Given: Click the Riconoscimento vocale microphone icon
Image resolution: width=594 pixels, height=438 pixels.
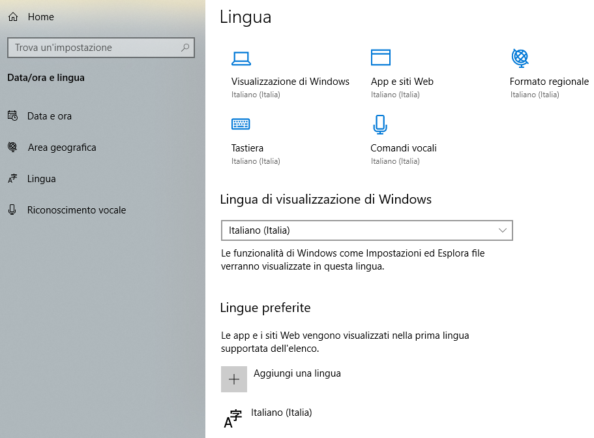Looking at the screenshot, I should click(12, 210).
